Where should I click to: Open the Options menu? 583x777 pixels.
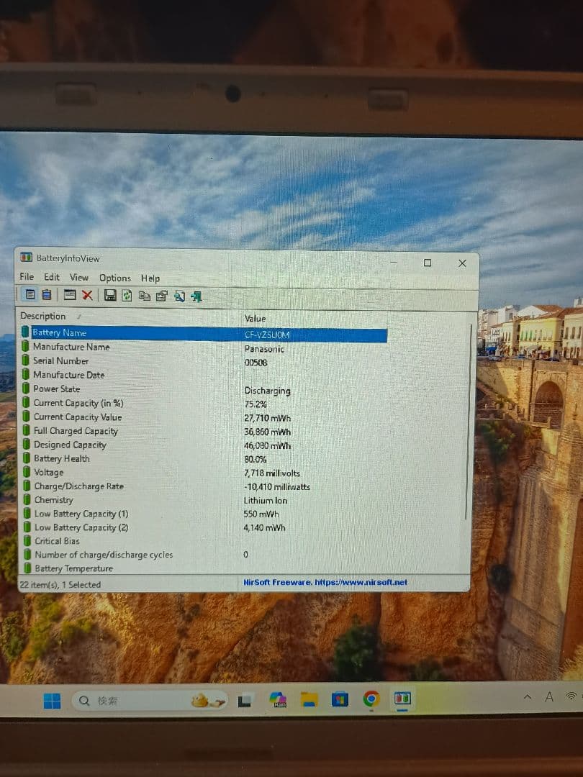coord(114,278)
